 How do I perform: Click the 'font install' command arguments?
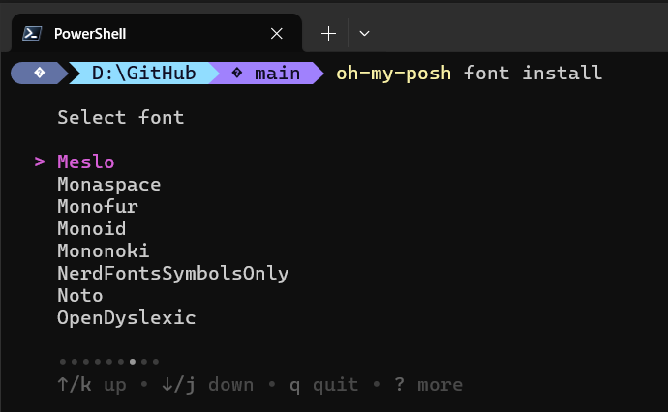pos(533,73)
